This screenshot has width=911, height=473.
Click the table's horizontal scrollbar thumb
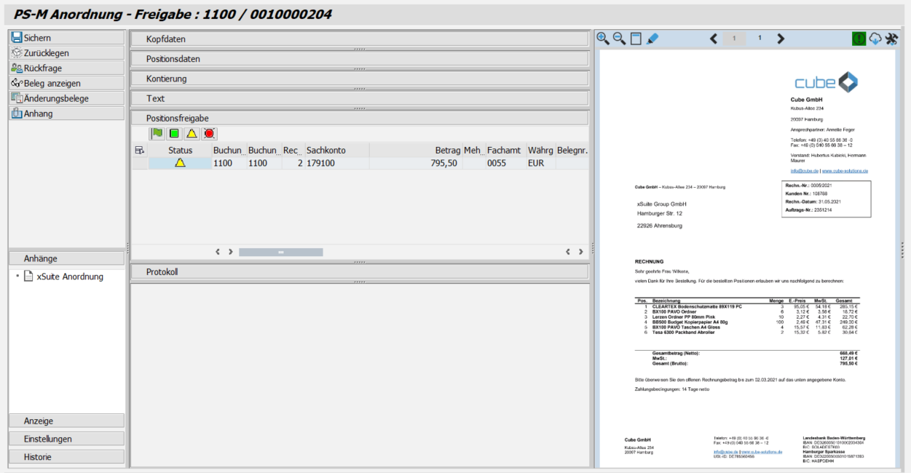[280, 252]
